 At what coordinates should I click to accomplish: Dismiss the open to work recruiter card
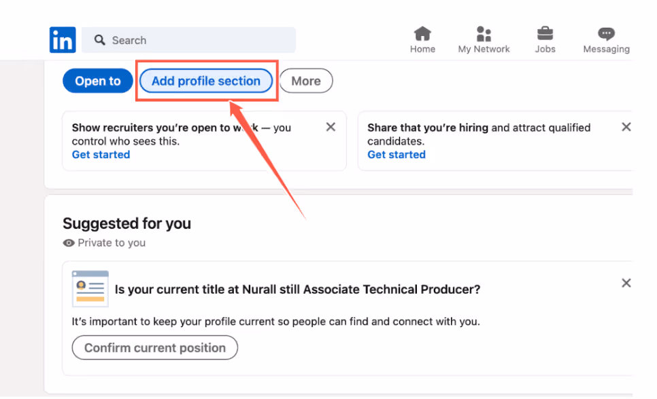(331, 126)
